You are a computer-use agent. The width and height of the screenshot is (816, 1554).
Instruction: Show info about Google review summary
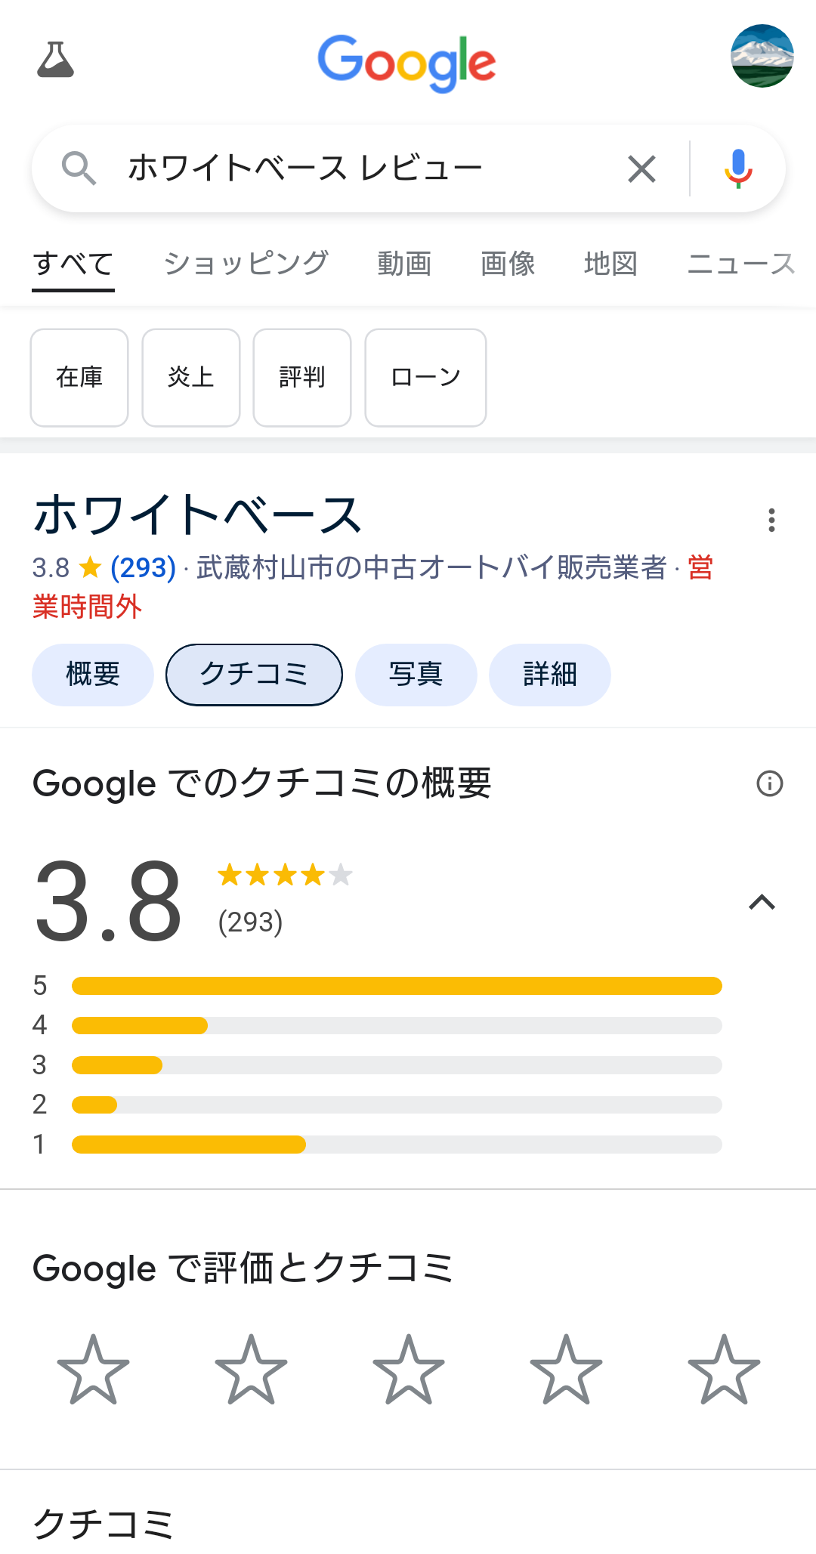coord(770,783)
